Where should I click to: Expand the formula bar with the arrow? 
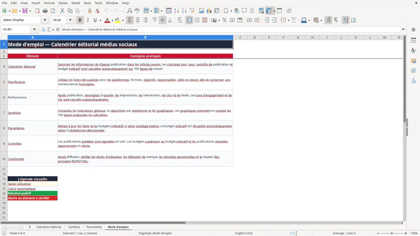point(403,29)
